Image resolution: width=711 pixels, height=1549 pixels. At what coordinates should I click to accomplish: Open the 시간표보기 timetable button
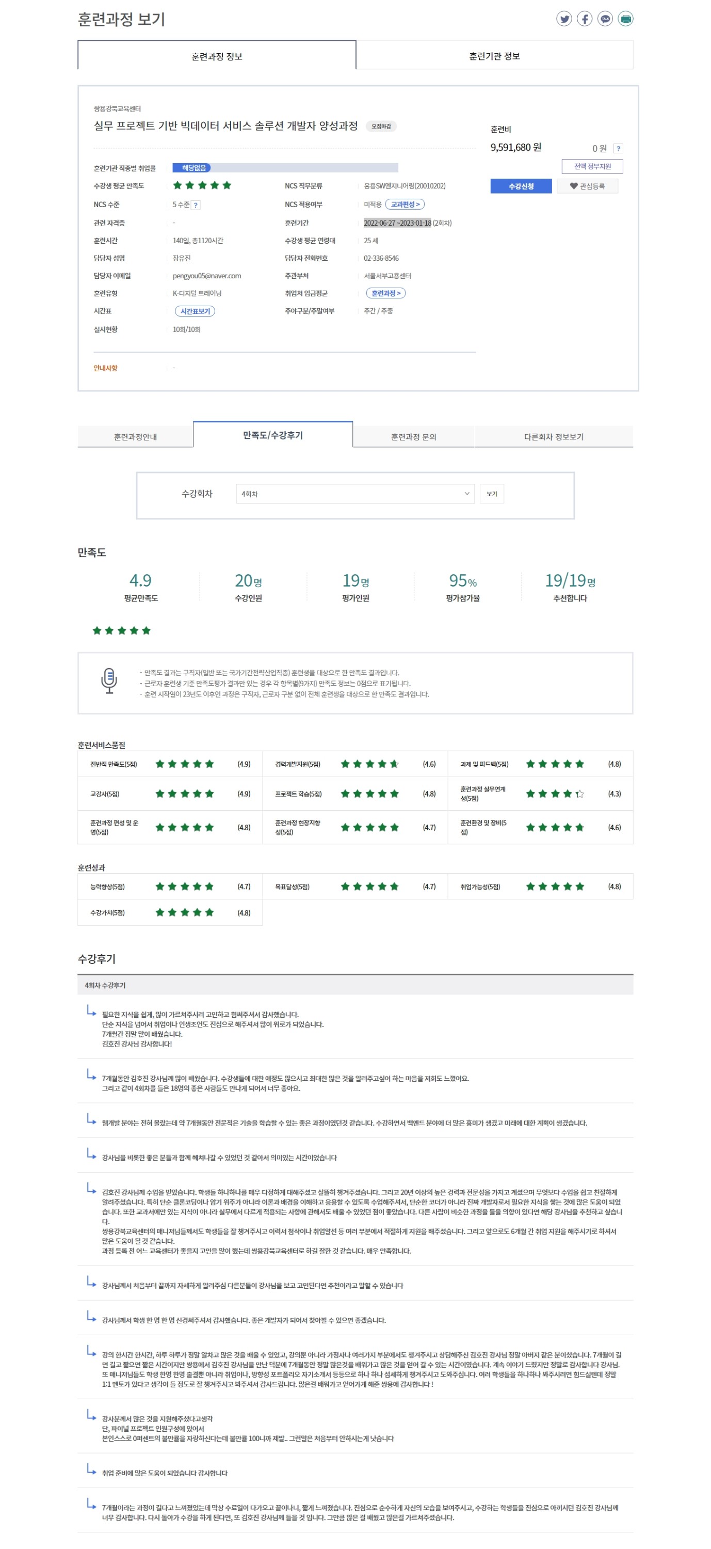pos(195,311)
